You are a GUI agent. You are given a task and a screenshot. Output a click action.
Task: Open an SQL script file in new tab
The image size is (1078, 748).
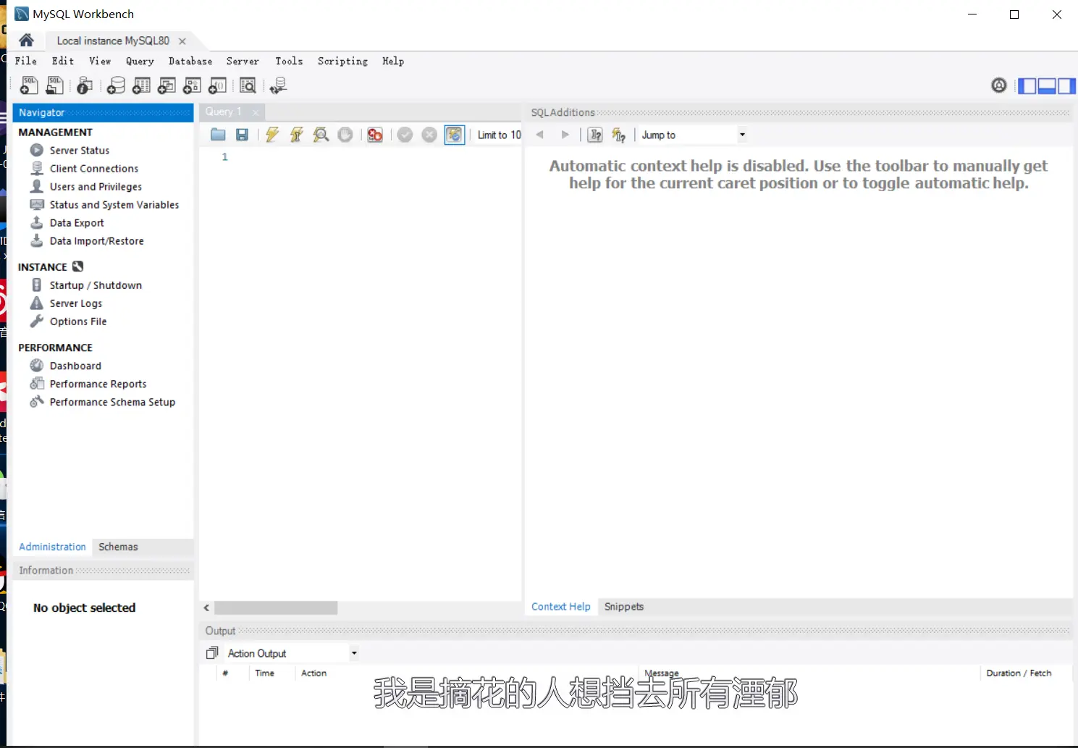[54, 85]
